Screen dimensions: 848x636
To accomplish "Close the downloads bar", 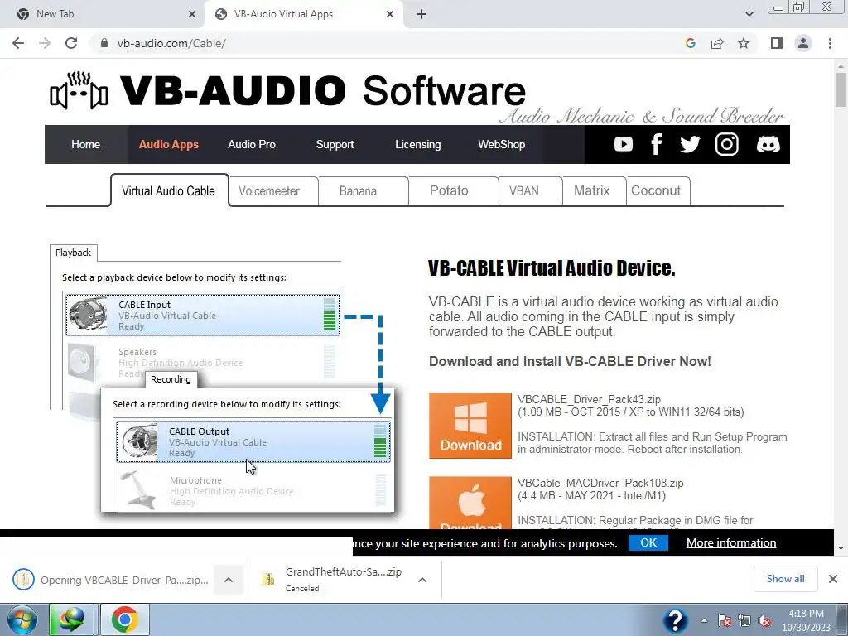I will pyautogui.click(x=833, y=579).
